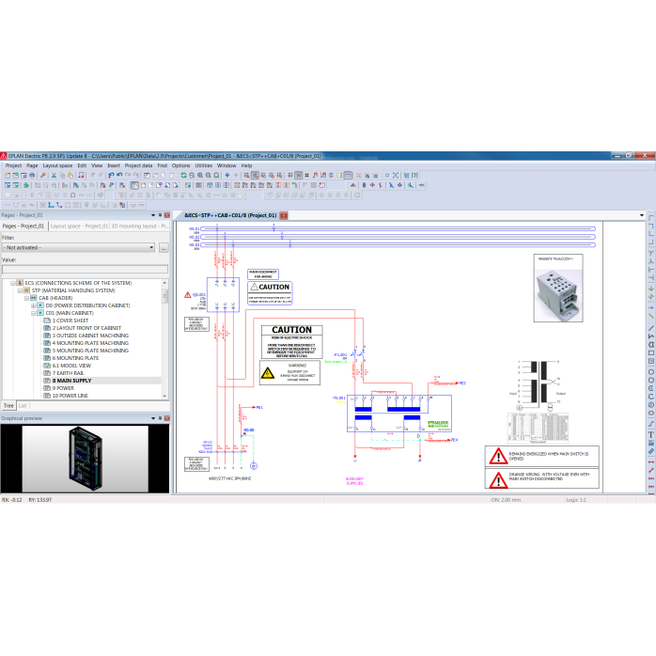Insert top angle connection symbol in right toolbar

click(651, 217)
